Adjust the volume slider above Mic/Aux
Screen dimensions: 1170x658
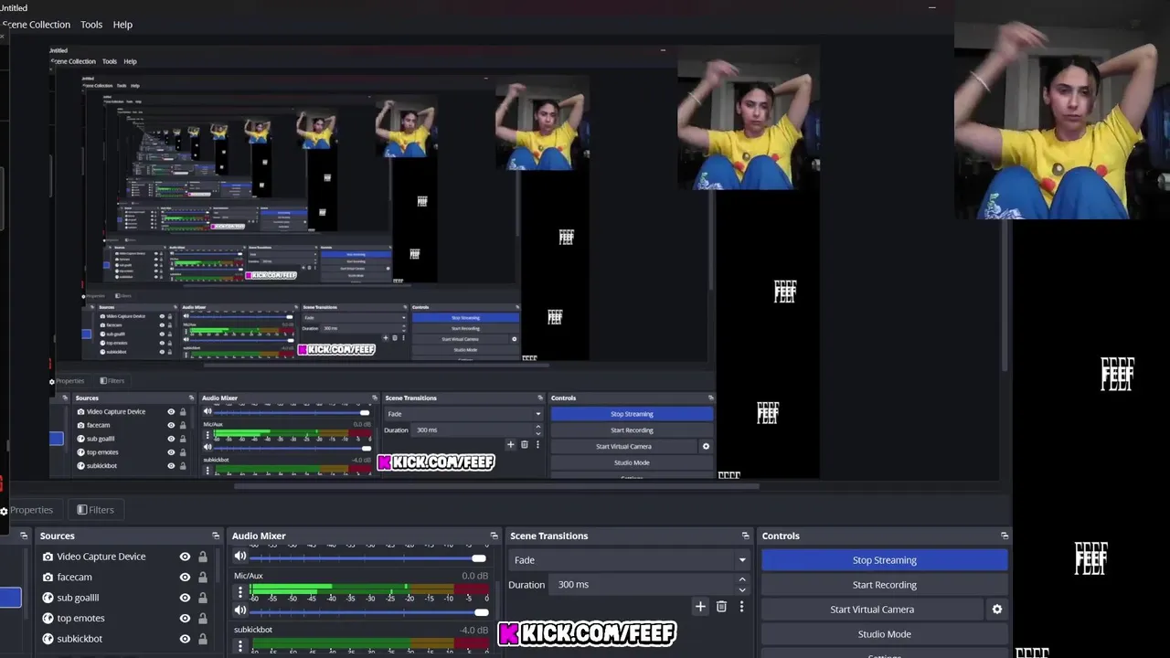368,557
